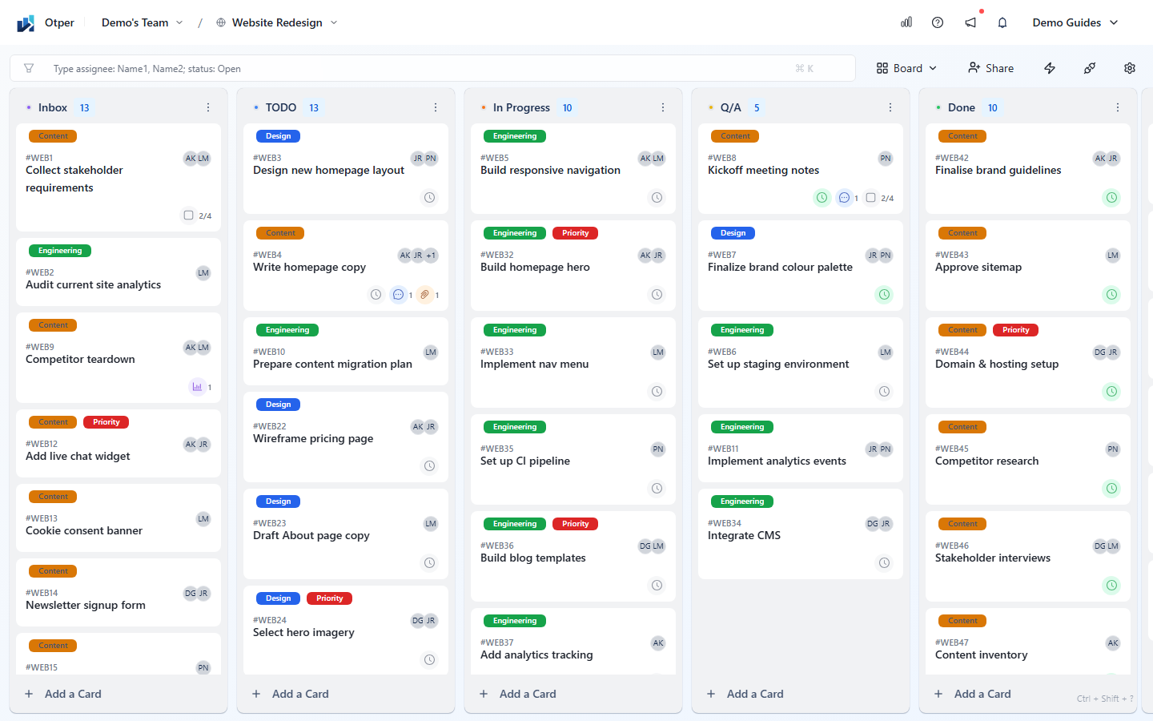The height and width of the screenshot is (721, 1153).
Task: Click the filter search input field
Action: (432, 68)
